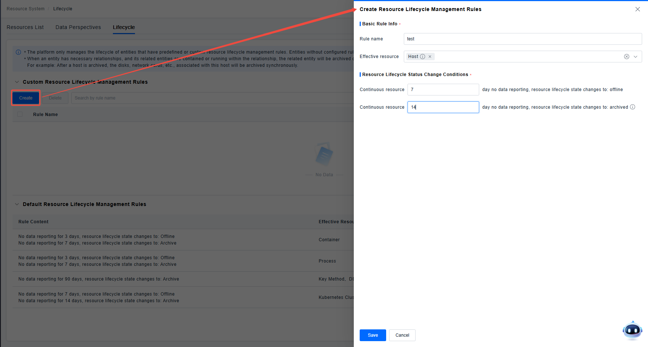Clear all effective resource selections
This screenshot has height=347, width=648.
tap(626, 57)
